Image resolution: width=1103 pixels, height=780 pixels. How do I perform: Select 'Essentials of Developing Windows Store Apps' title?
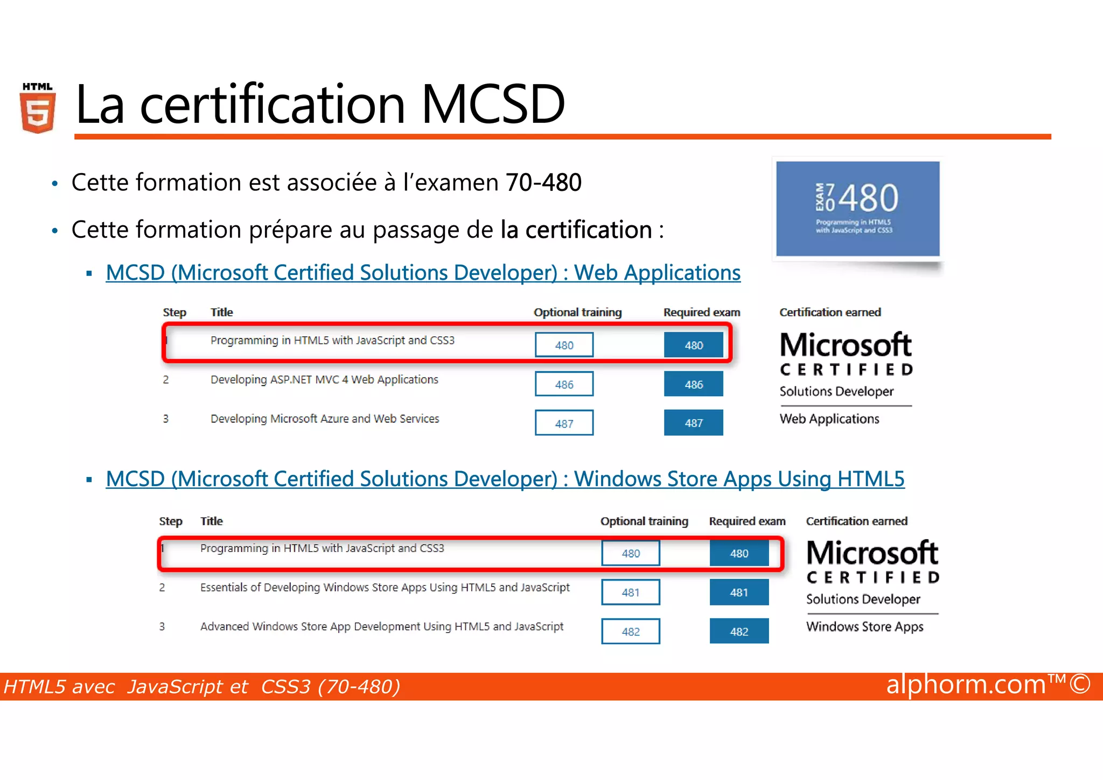385,588
